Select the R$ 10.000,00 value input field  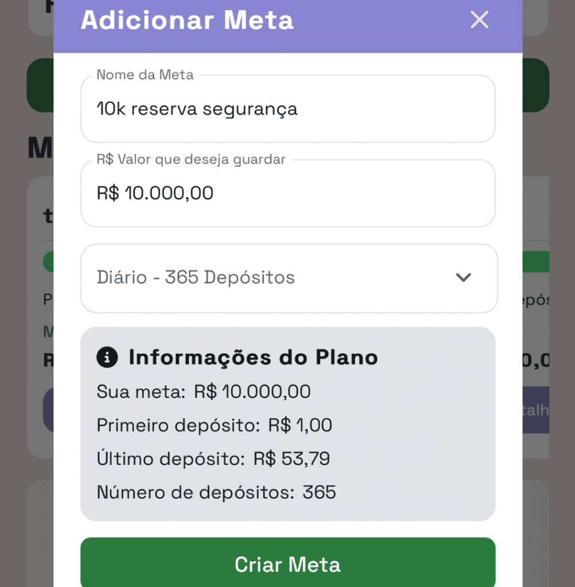click(x=287, y=194)
